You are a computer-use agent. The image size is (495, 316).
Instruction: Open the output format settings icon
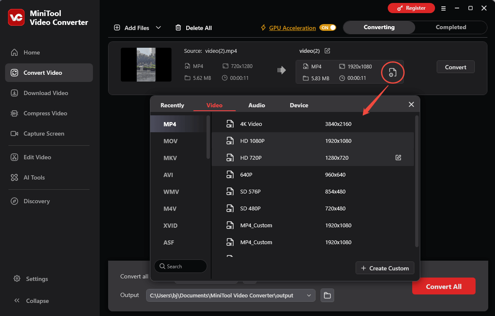pos(392,72)
